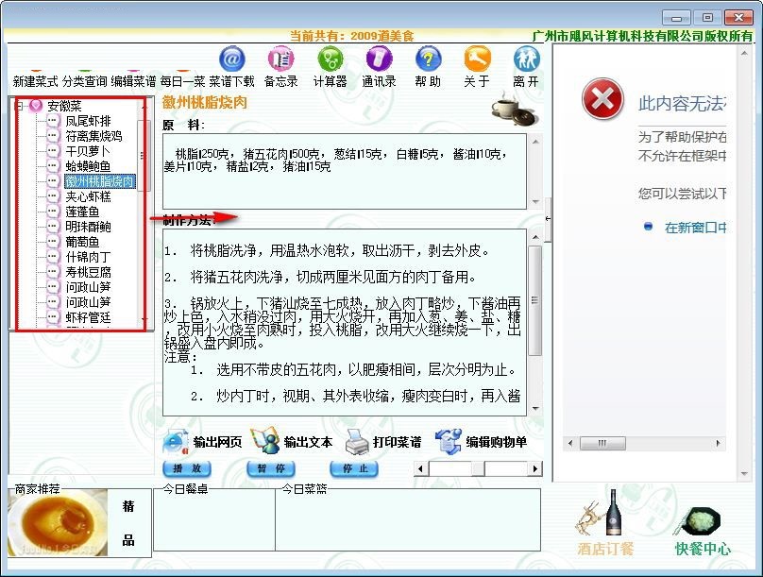Select 什锦肉丁 in the recipe tree
The height and width of the screenshot is (577, 763).
pos(88,257)
